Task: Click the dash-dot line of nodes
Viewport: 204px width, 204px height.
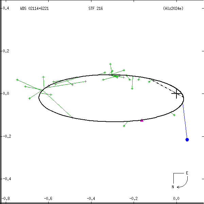Action: click(x=167, y=88)
